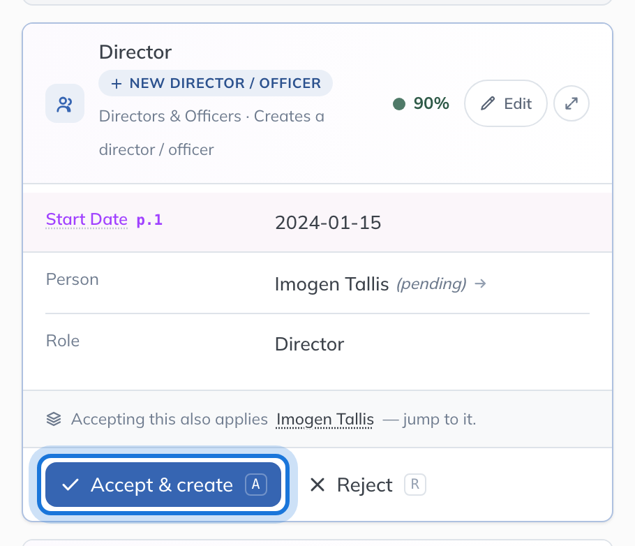635x546 pixels.
Task: Open the p.1 page reference
Action: pos(149,220)
